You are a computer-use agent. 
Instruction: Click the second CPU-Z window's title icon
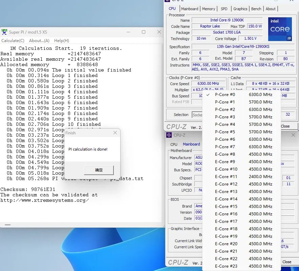pyautogui.click(x=169, y=135)
